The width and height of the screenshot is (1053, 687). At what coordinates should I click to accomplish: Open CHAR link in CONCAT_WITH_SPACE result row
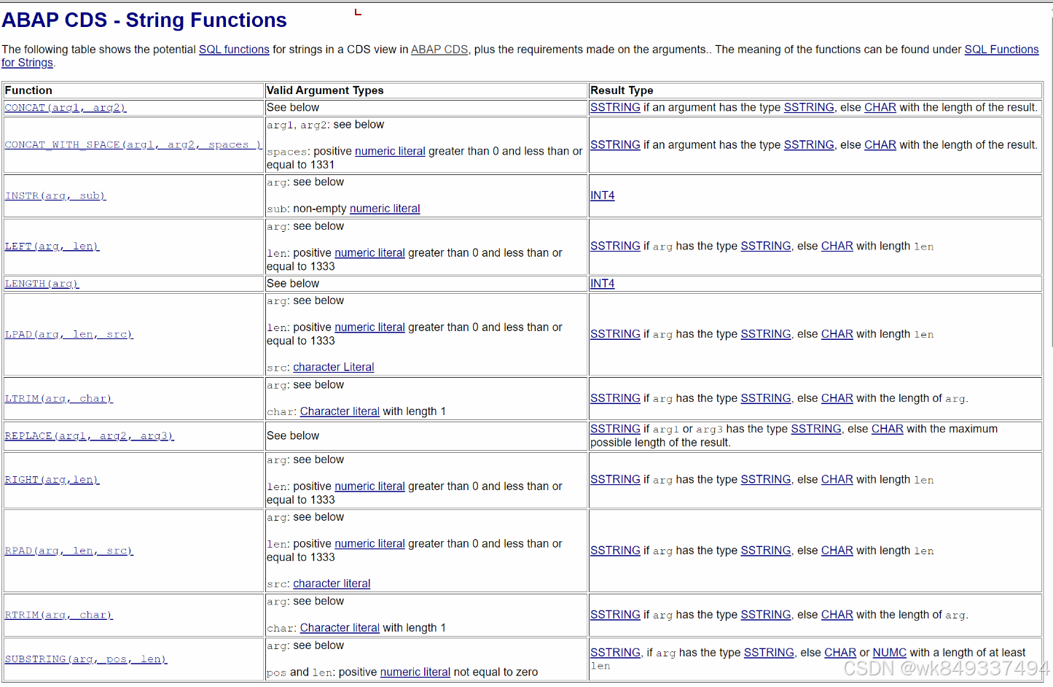[x=880, y=145]
